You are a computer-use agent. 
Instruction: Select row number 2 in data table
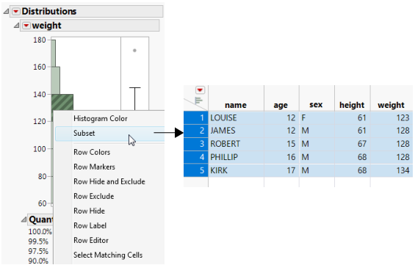pos(196,131)
